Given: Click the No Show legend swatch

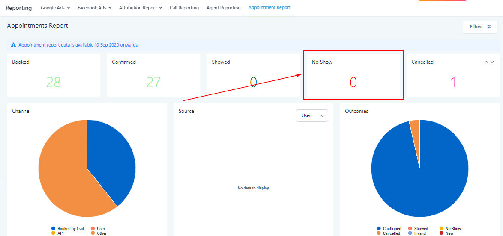Looking at the screenshot, I should [x=442, y=229].
